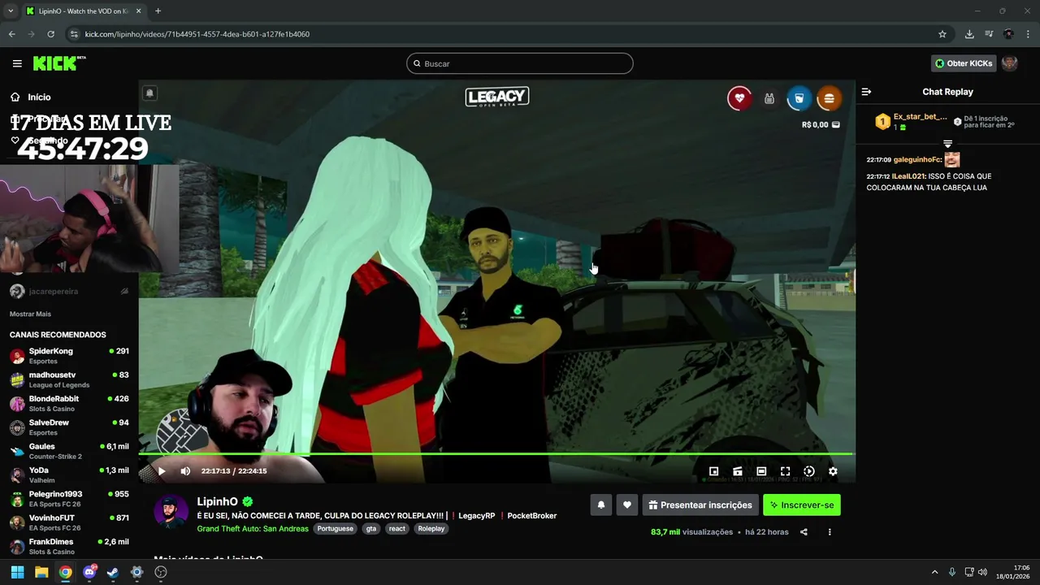Open Gaules recommended channel
Viewport: 1040px width, 585px height.
(69, 451)
